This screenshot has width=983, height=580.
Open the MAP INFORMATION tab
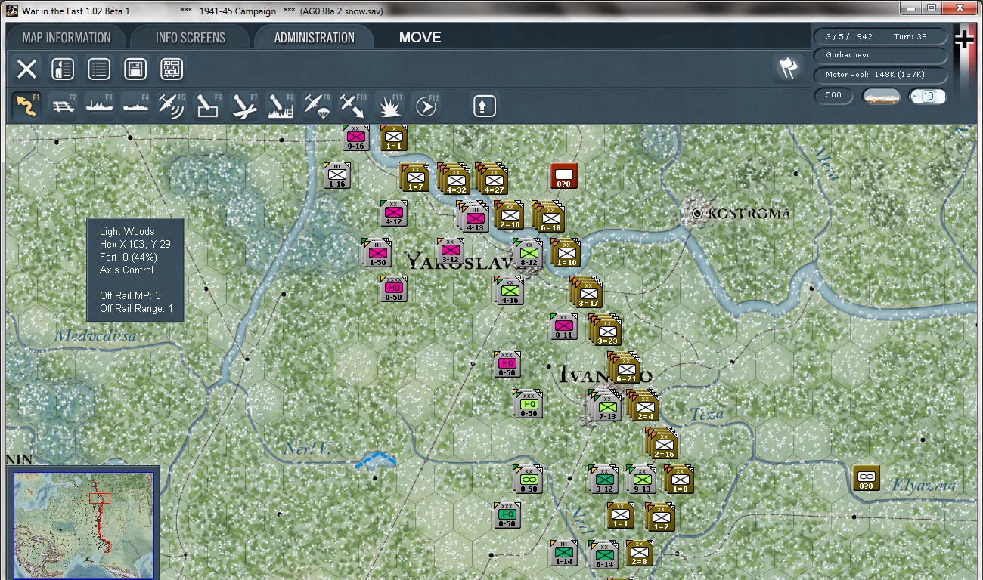tap(67, 38)
